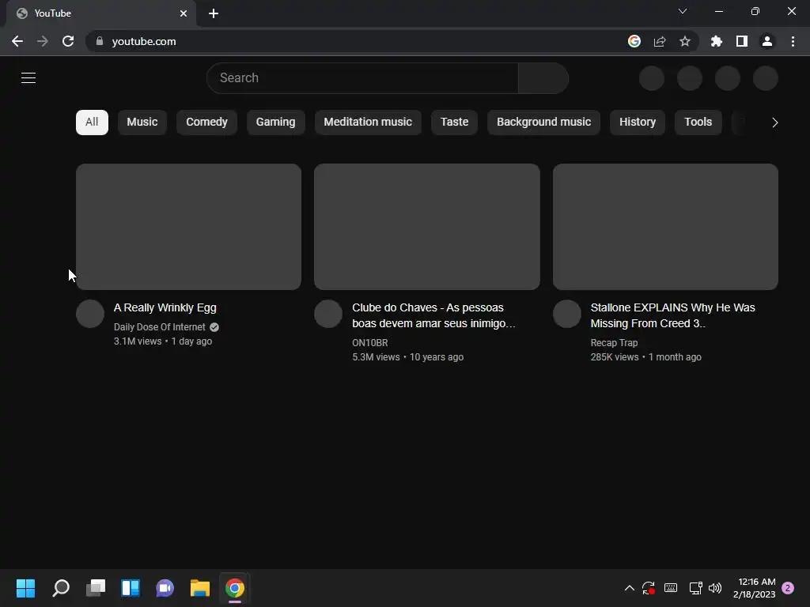
Task: Share this page icon in address bar
Action: click(x=660, y=41)
